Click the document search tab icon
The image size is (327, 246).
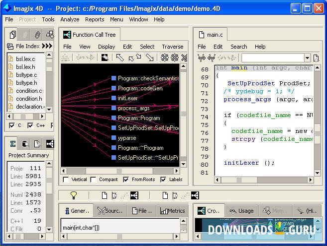click(37, 143)
